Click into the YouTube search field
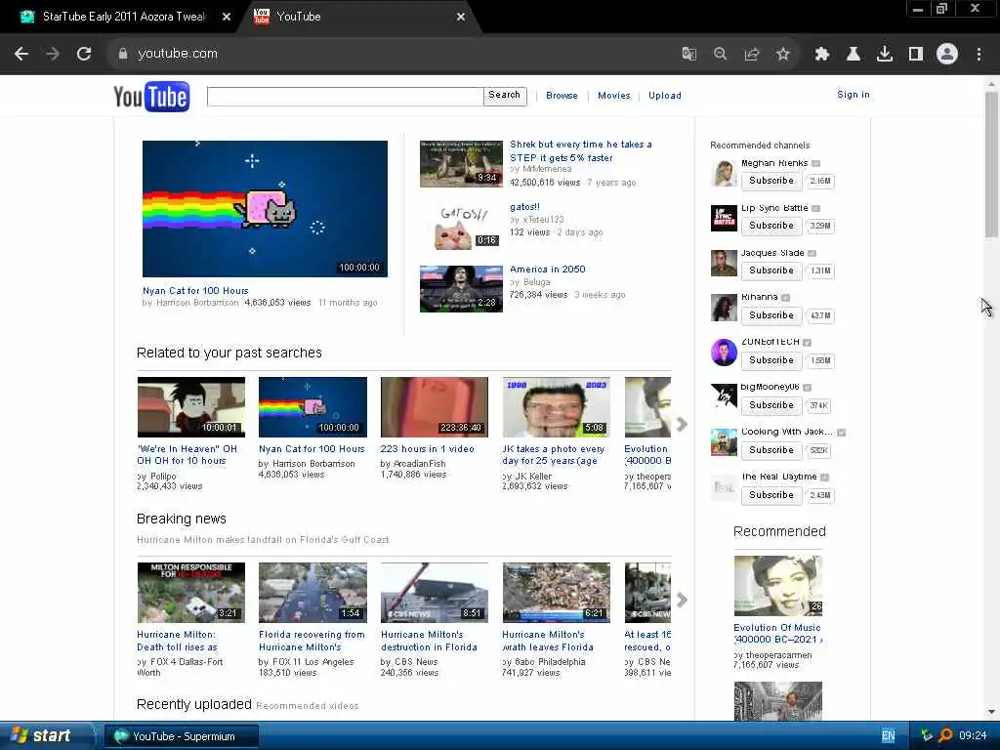The height and width of the screenshot is (750, 1000). [x=345, y=97]
